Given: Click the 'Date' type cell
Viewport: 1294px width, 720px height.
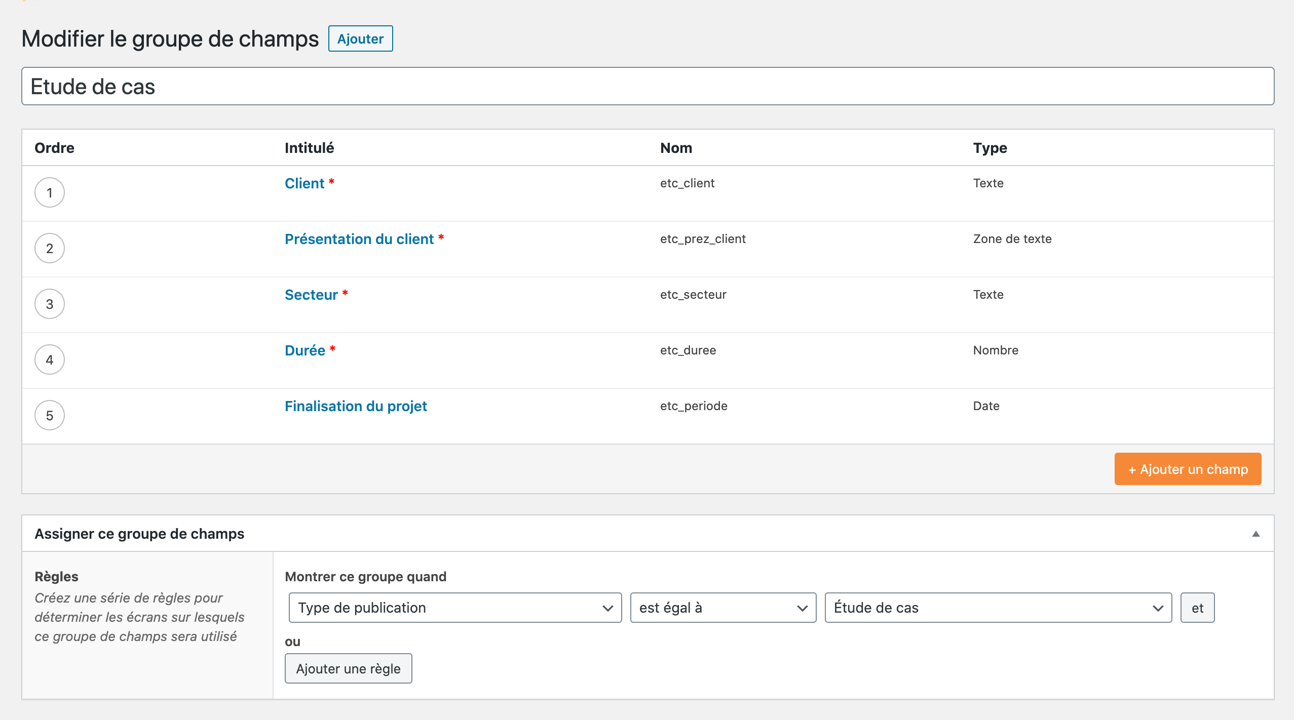Looking at the screenshot, I should click(986, 406).
